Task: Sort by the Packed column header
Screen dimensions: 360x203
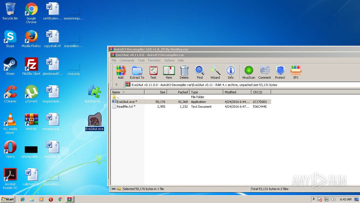Action: click(x=178, y=92)
